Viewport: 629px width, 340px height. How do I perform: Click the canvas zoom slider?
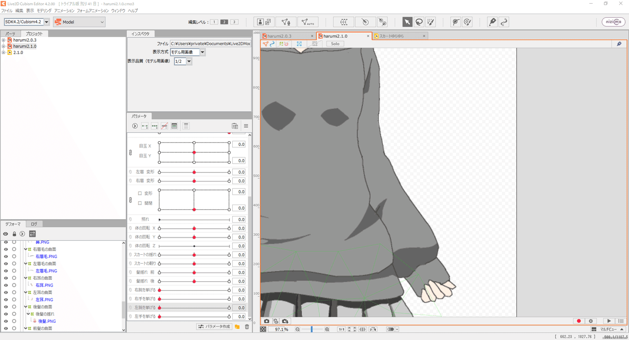[x=312, y=330]
